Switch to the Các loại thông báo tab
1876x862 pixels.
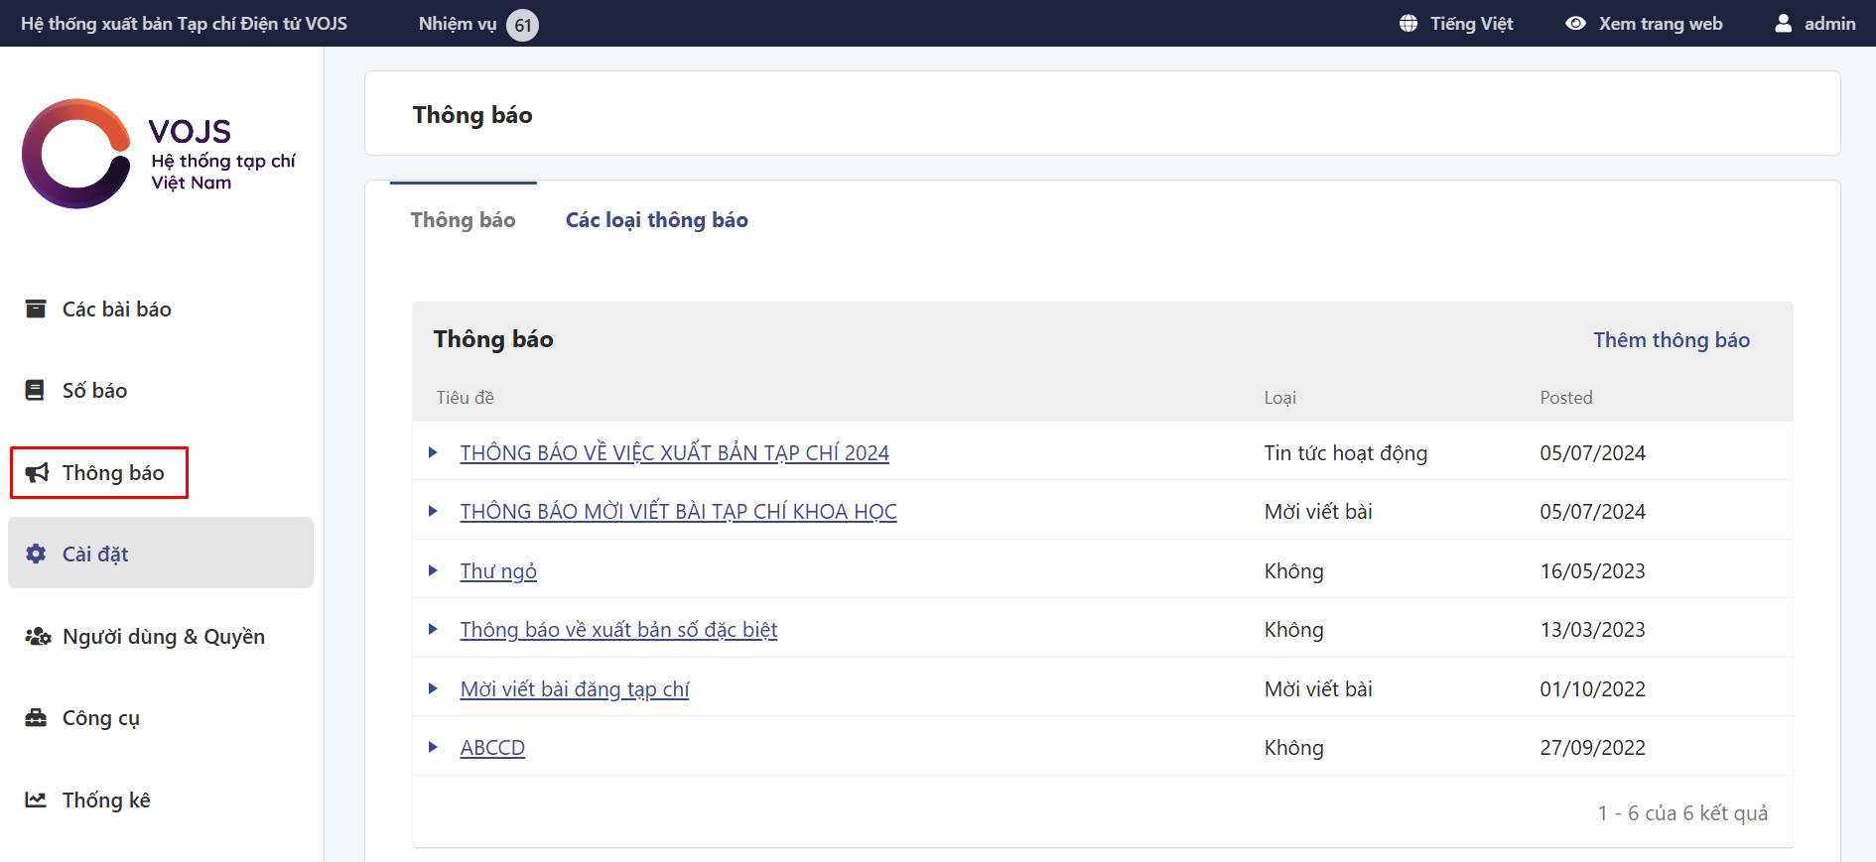tap(656, 220)
